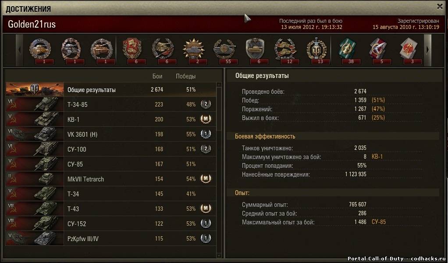Viewport: 448px width, 263px height.
Task: Click the tank list scrollbar down arrow
Action: point(219,256)
